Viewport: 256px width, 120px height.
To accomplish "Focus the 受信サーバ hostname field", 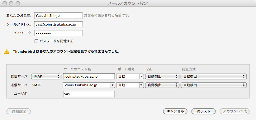I will [89, 76].
